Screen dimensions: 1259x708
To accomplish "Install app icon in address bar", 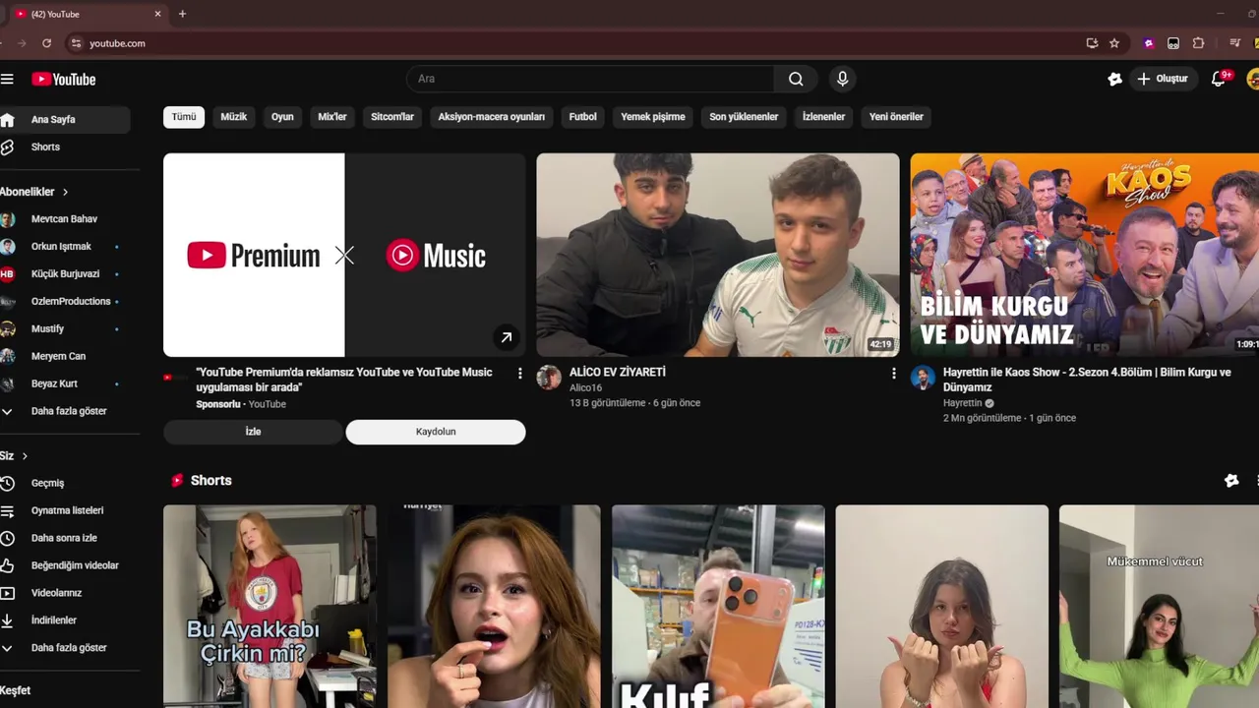I will coord(1092,43).
